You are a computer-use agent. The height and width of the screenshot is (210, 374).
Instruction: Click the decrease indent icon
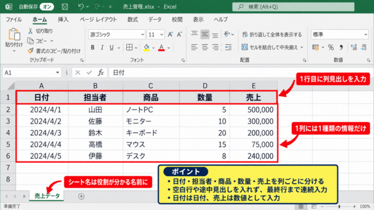pyautogui.click(x=228, y=47)
